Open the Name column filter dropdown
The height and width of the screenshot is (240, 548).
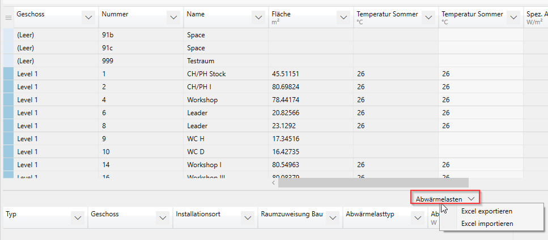point(258,18)
